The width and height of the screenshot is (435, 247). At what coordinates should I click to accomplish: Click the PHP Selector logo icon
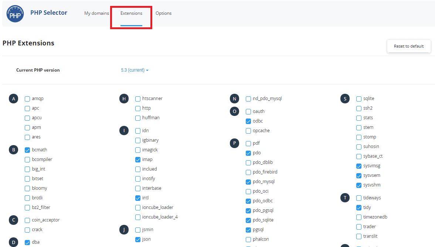click(15, 13)
